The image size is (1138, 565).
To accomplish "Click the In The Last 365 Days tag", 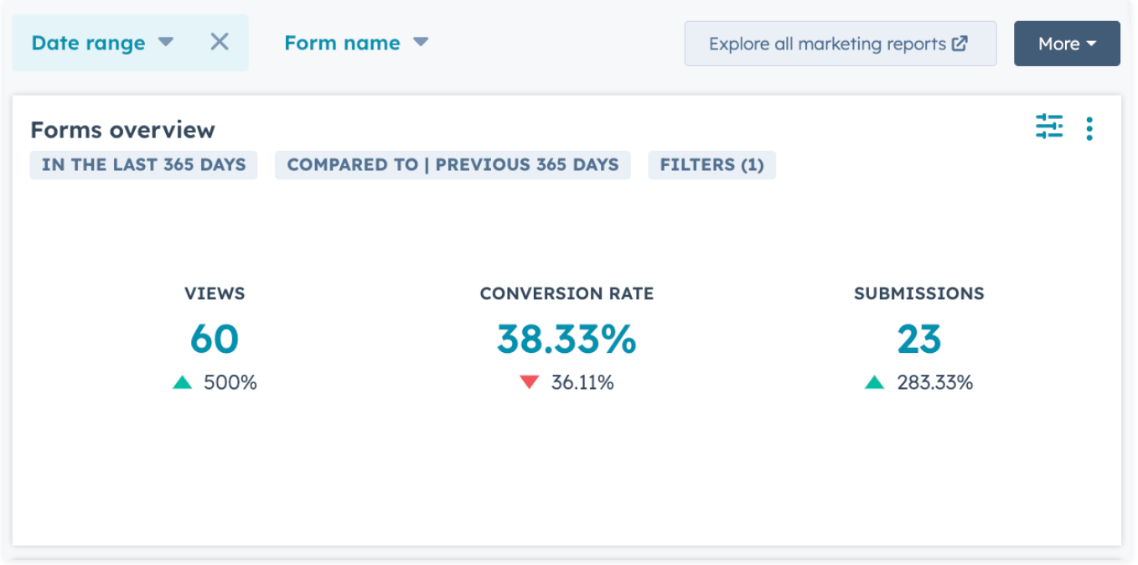I will coord(143,164).
